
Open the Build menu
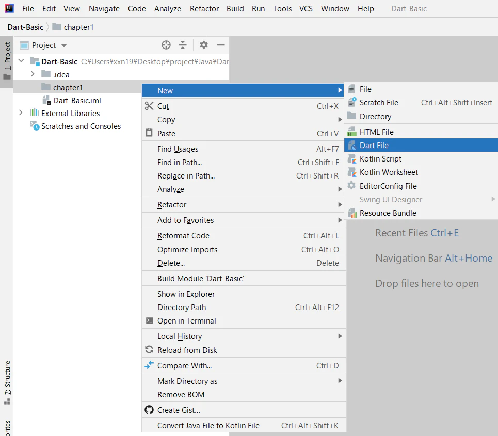pyautogui.click(x=235, y=9)
